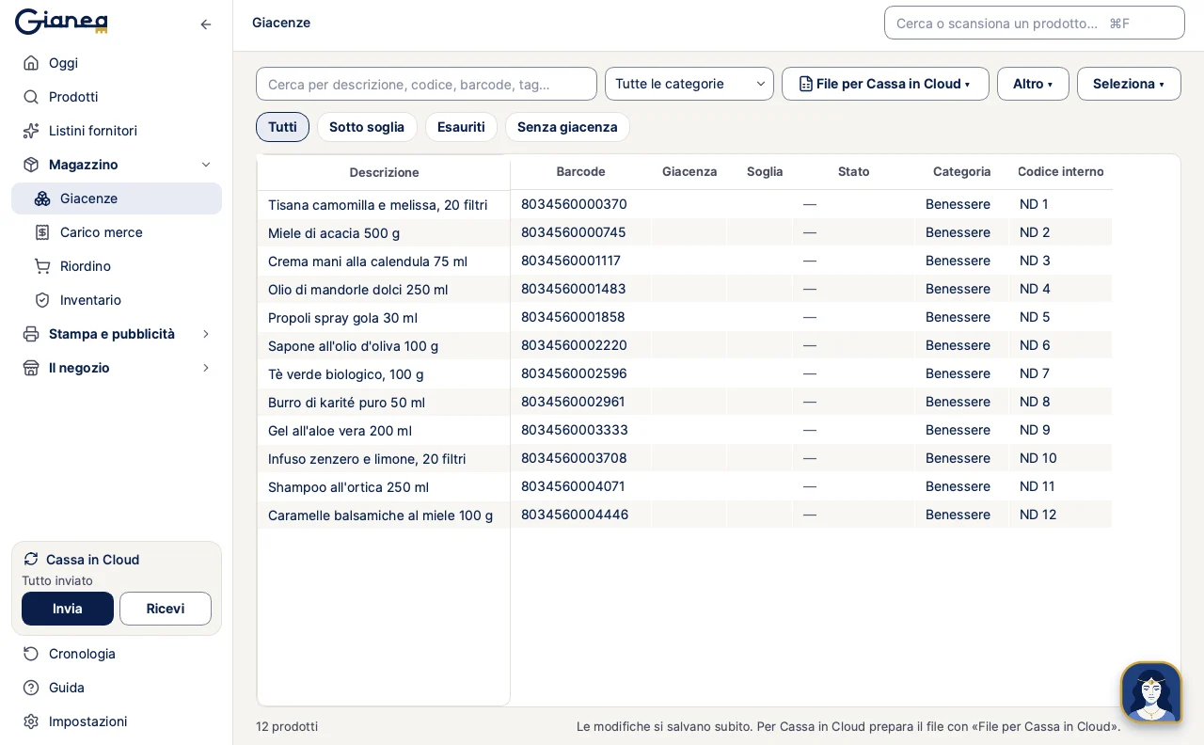Click the Giacenze stack icon
Viewport: 1204px width, 745px height.
pos(42,198)
